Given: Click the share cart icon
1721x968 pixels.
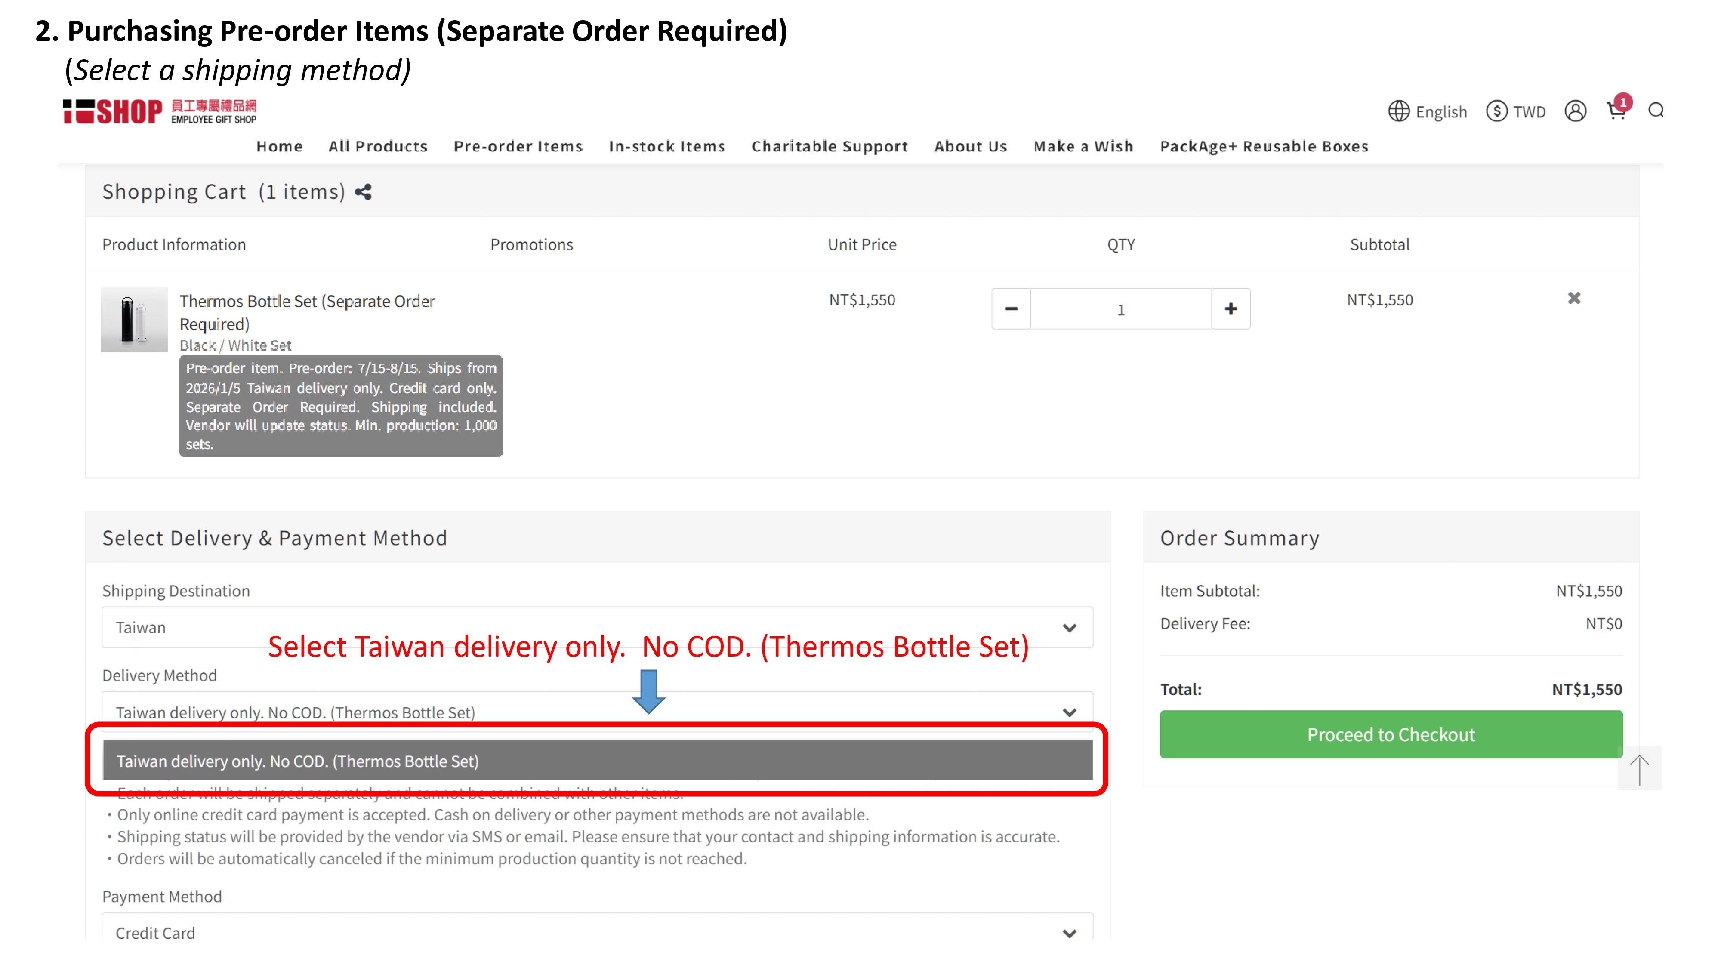Looking at the screenshot, I should coord(363,192).
